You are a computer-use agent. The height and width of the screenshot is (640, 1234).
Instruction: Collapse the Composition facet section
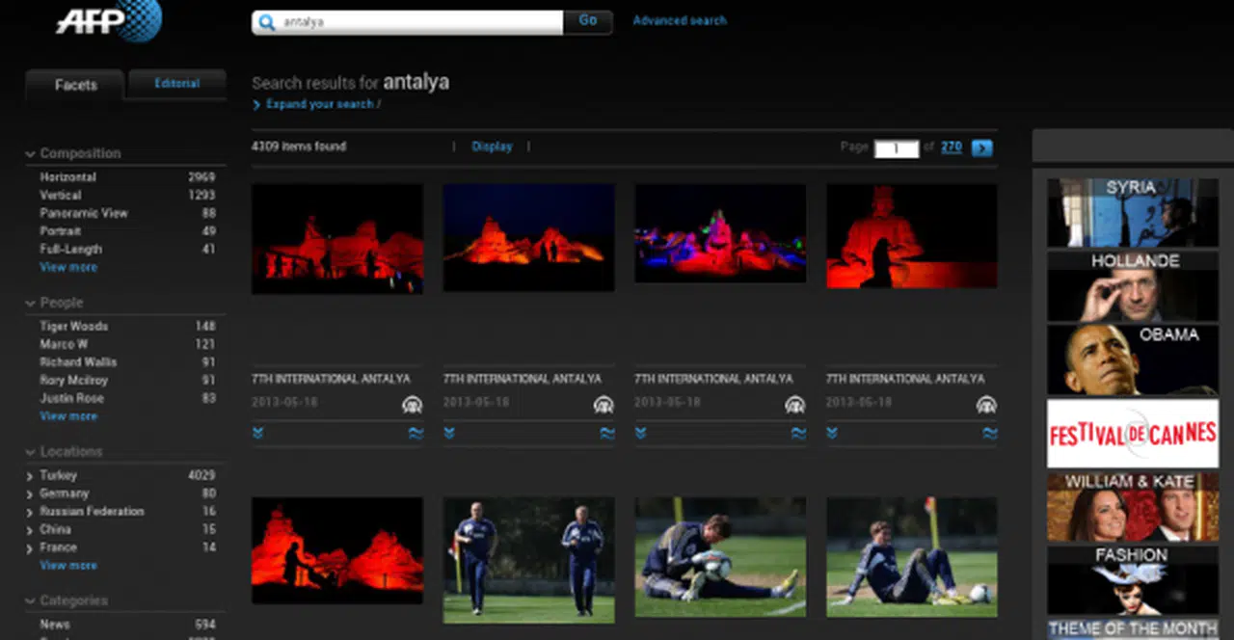[31, 154]
